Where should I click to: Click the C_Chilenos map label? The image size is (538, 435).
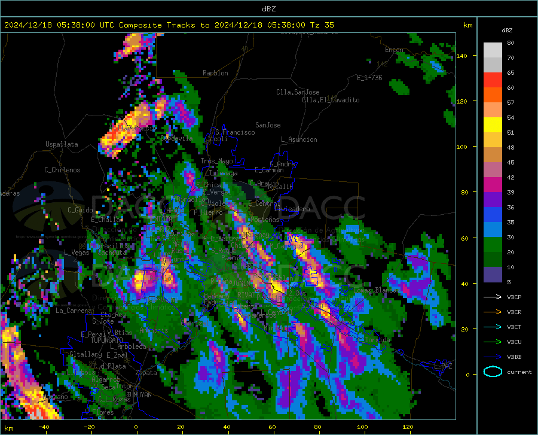point(62,169)
